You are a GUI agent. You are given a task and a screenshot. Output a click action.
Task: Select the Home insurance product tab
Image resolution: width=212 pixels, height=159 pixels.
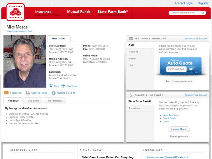(x=140, y=59)
